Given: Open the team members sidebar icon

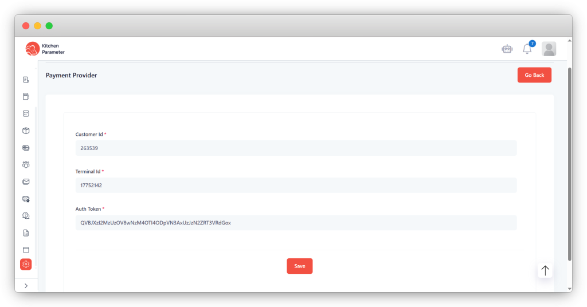Looking at the screenshot, I should pos(26,164).
